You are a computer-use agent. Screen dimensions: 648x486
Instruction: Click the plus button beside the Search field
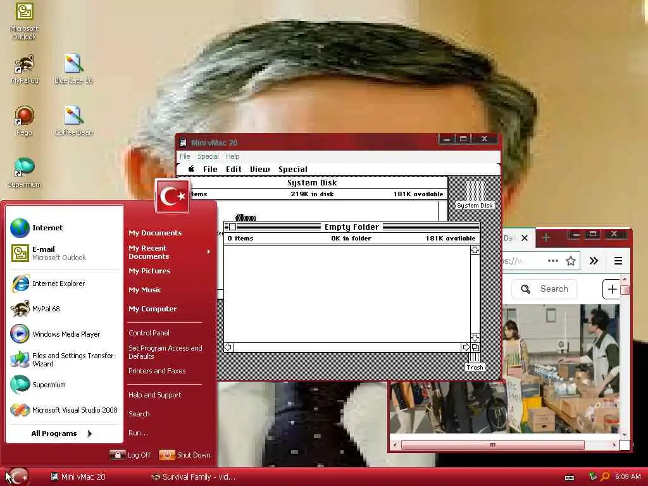click(612, 289)
